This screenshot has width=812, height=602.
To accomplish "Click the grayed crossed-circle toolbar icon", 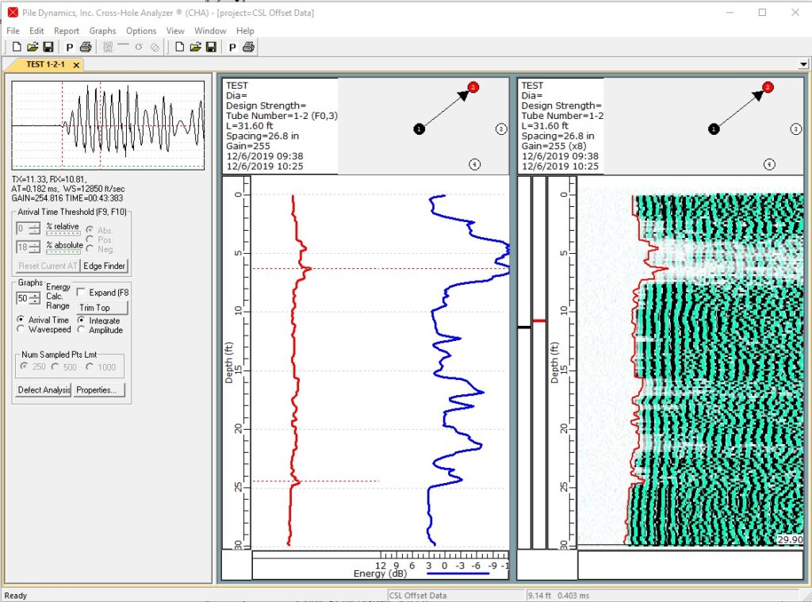I will point(155,48).
